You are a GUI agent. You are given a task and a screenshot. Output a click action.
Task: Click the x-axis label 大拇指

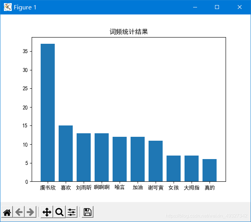tap(192, 188)
